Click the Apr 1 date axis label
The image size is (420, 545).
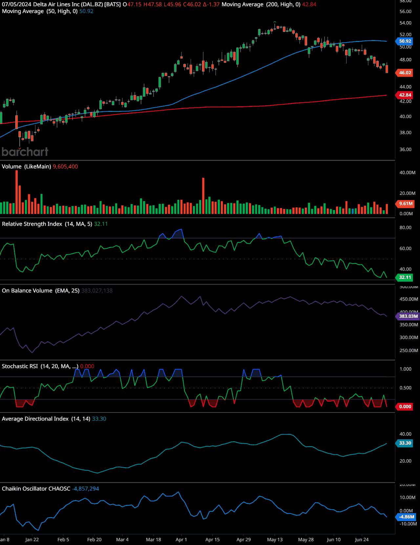(181, 540)
